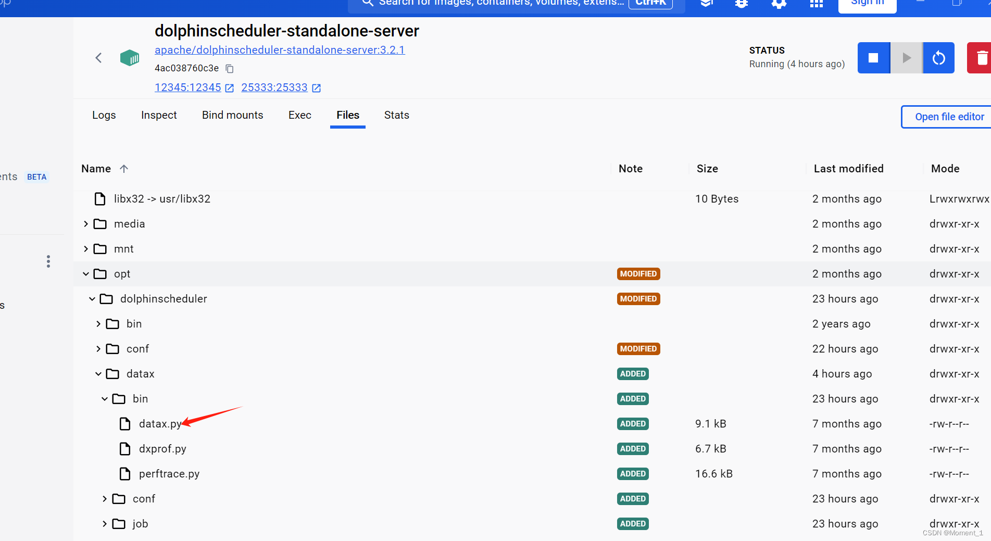This screenshot has height=541, width=991.
Task: Switch to the Logs tab
Action: (104, 115)
